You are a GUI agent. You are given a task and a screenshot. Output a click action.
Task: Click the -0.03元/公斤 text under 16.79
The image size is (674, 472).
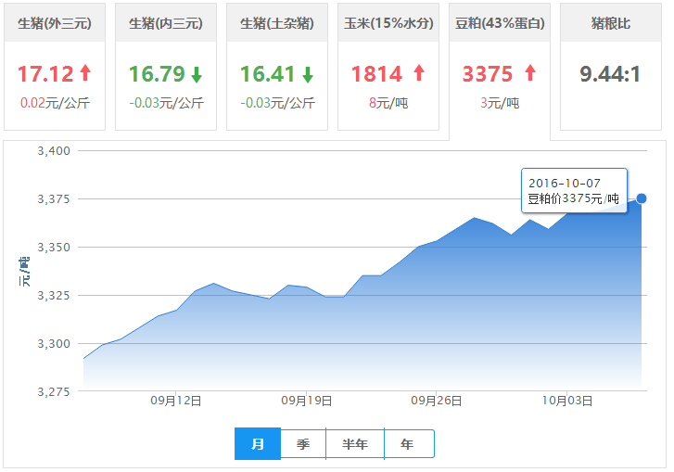[166, 103]
